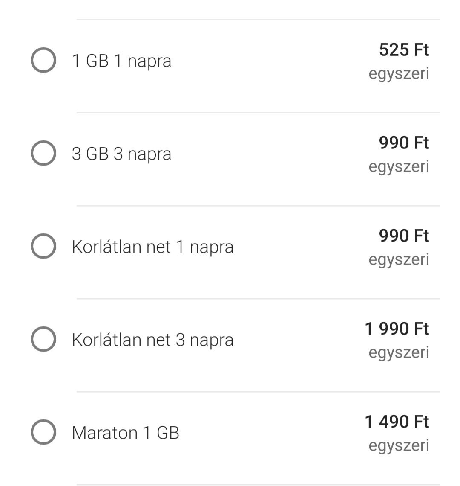
Task: Select the 1 GB 1 napra radio button
Action: click(43, 60)
